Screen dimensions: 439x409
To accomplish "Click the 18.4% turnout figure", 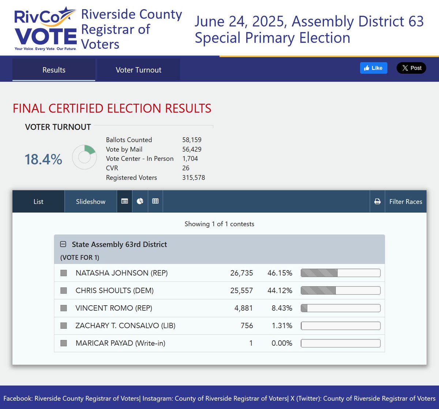I will [x=44, y=159].
